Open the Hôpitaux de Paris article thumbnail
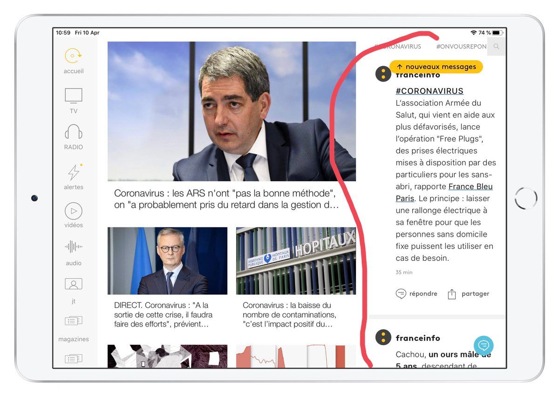This screenshot has width=559, height=396. click(296, 261)
